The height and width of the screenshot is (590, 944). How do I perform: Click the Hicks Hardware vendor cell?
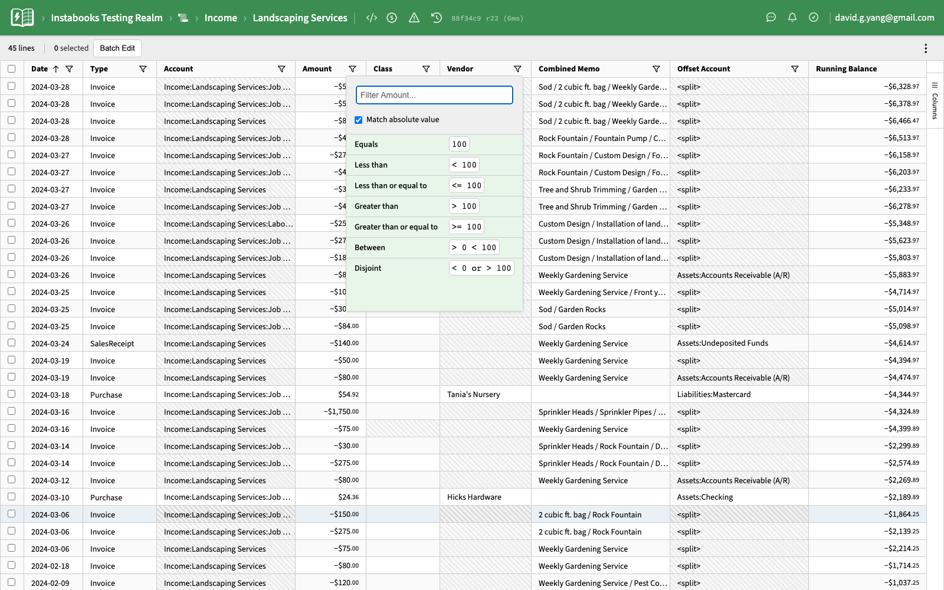(485, 497)
